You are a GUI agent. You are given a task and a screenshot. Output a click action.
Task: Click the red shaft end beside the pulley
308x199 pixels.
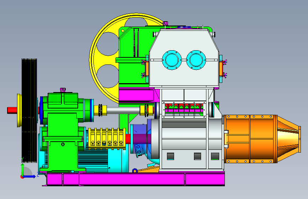click(12, 110)
